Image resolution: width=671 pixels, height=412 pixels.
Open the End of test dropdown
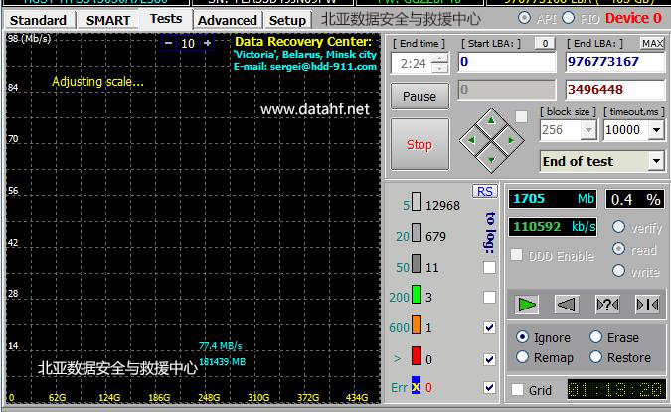(x=656, y=161)
